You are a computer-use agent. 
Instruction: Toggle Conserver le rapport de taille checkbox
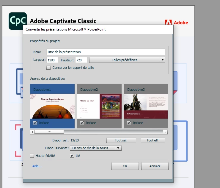[x=48, y=68]
